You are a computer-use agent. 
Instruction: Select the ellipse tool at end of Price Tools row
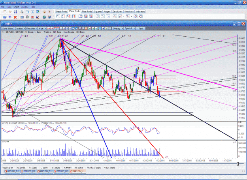tap(141, 16)
